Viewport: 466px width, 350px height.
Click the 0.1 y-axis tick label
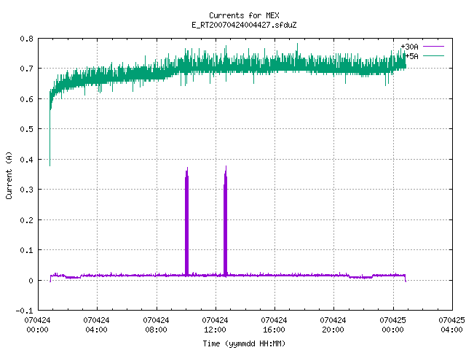pos(26,250)
